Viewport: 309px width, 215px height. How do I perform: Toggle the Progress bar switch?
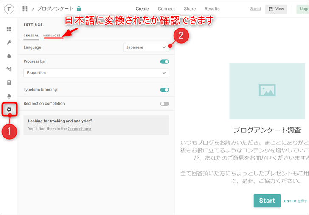coord(164,61)
